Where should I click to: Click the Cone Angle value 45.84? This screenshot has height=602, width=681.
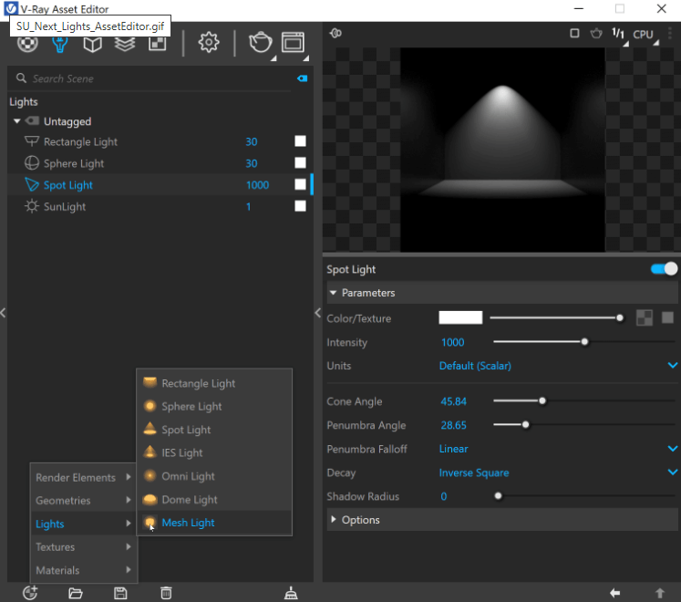coord(453,401)
